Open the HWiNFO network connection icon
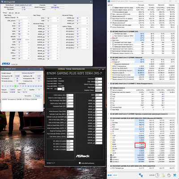Screen dimensions: 179x179 141,175
